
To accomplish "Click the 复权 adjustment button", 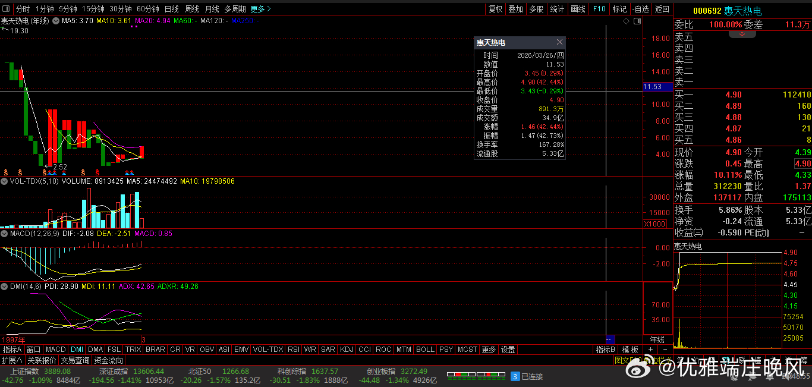I will tap(495, 9).
